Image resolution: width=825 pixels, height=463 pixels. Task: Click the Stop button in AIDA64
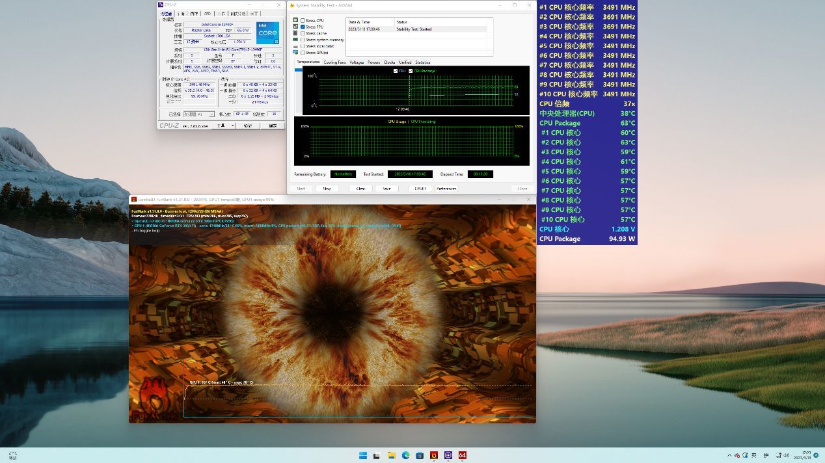coord(327,189)
